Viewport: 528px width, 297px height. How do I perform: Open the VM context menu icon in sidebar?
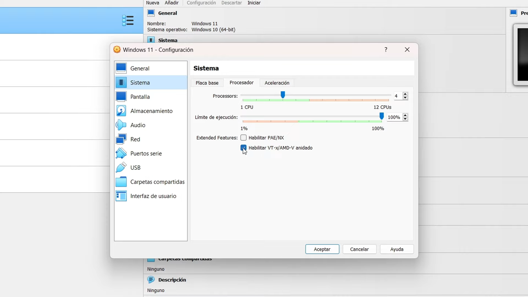point(128,20)
